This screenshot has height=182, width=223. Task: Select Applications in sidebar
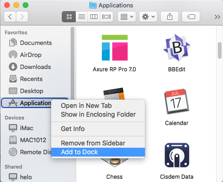[26, 103]
